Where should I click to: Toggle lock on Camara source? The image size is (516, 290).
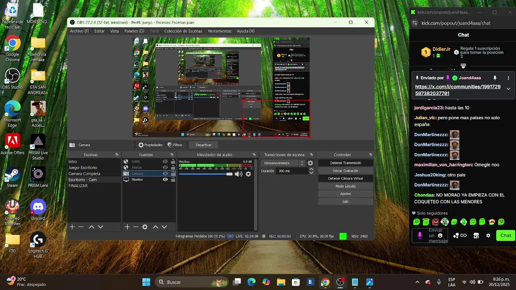(173, 174)
